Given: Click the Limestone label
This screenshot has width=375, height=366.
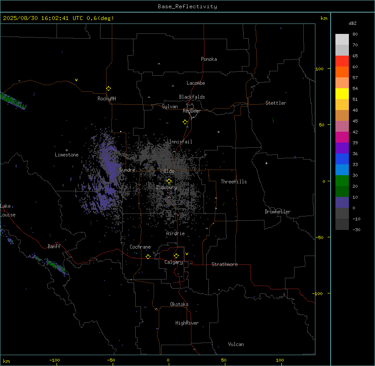Looking at the screenshot, I should click(67, 155).
